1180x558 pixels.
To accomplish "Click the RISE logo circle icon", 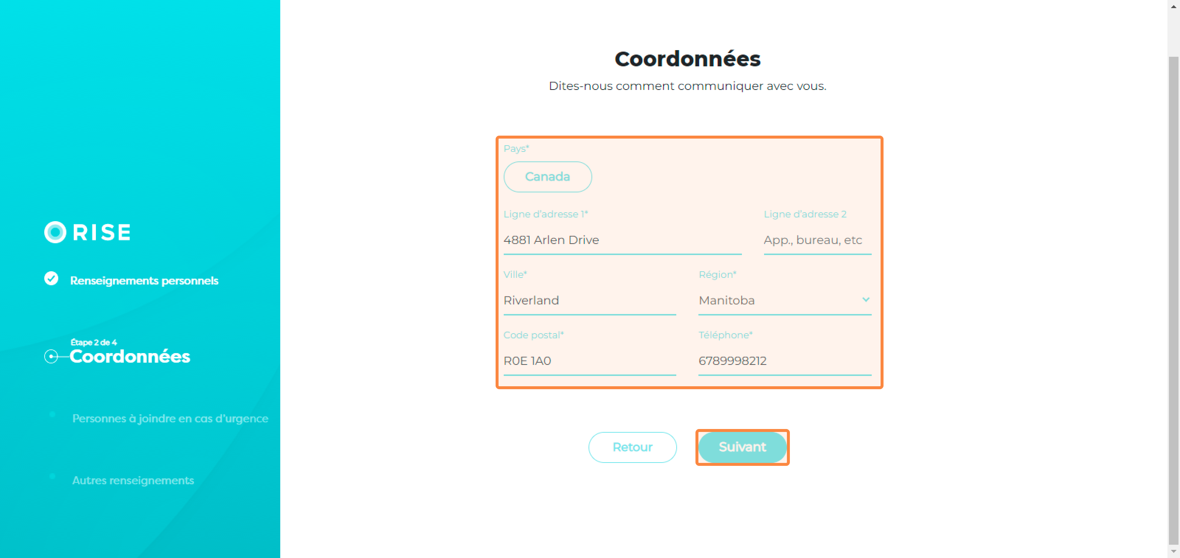I will click(55, 232).
